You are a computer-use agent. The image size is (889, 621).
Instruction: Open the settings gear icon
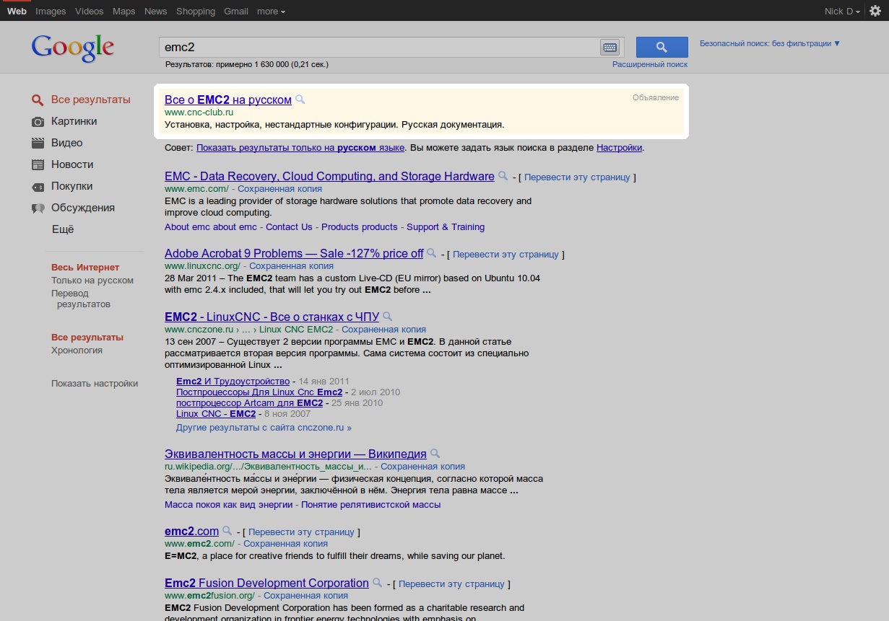pyautogui.click(x=875, y=11)
